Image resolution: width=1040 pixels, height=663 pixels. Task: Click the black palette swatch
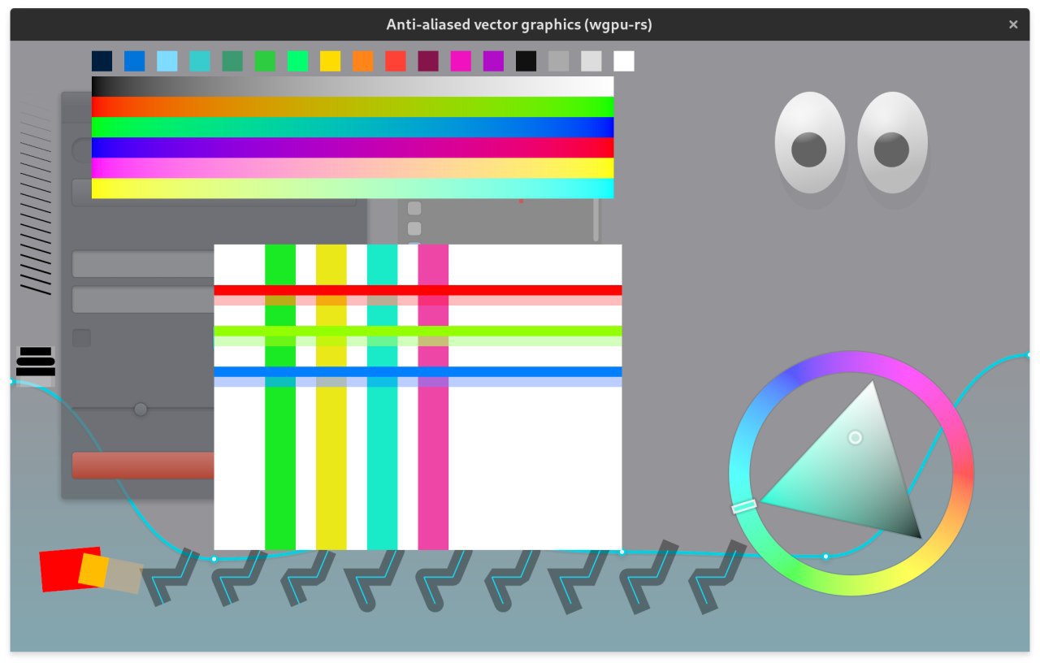click(526, 61)
